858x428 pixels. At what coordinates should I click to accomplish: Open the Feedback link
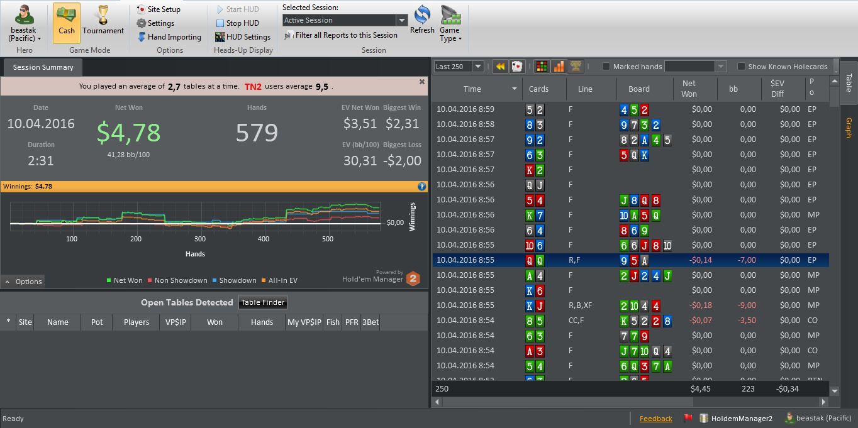(x=655, y=419)
